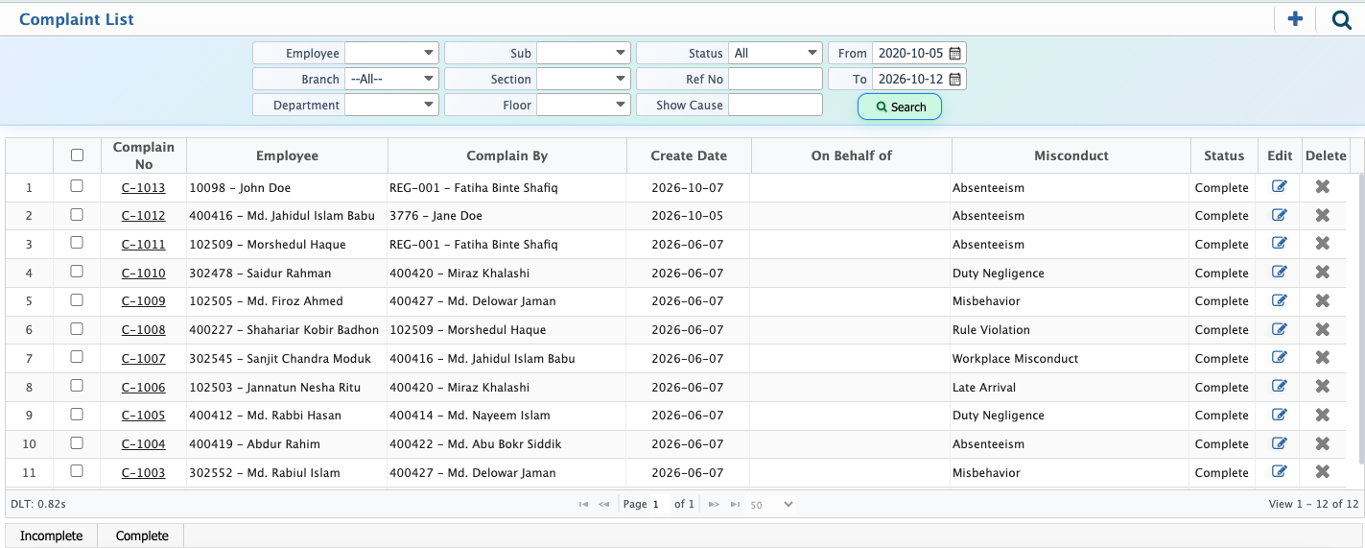The height and width of the screenshot is (548, 1365).
Task: Check the row for complaint C-1009
Action: click(x=78, y=299)
